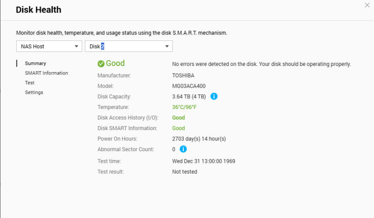
Task: Click the Power On Hours value 2703 day(s)
Action: pos(199,139)
